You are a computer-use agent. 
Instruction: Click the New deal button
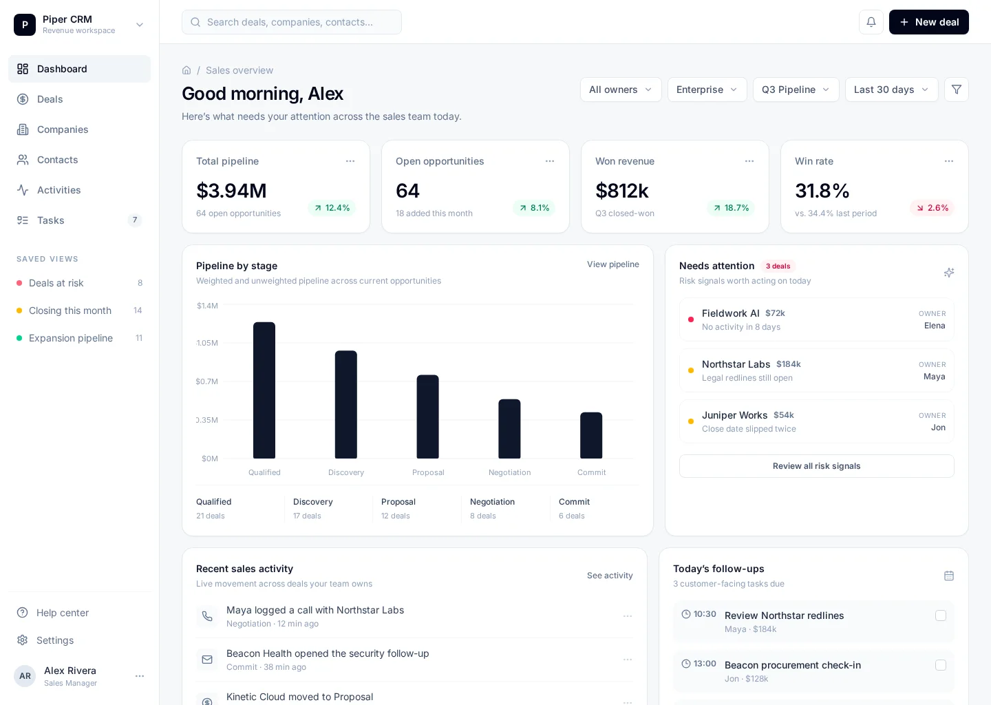929,22
